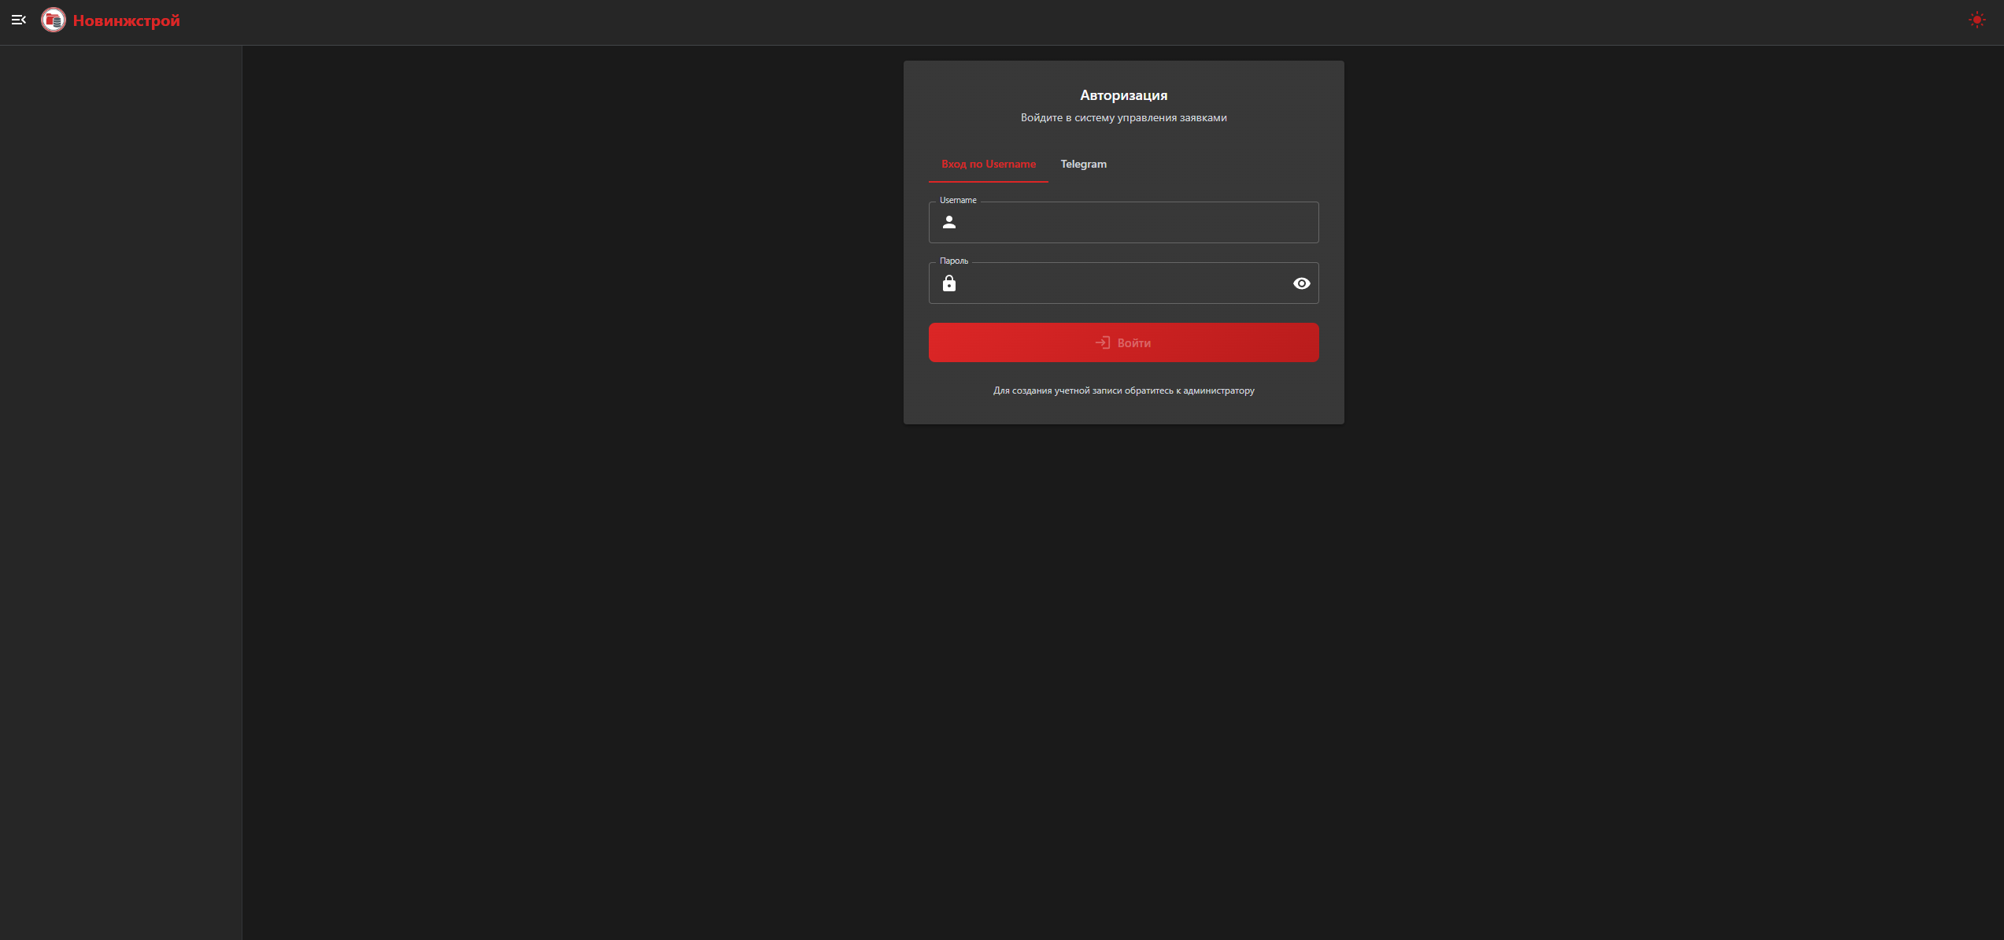Click the system login subtitle text
The image size is (2004, 940).
[x=1123, y=118]
